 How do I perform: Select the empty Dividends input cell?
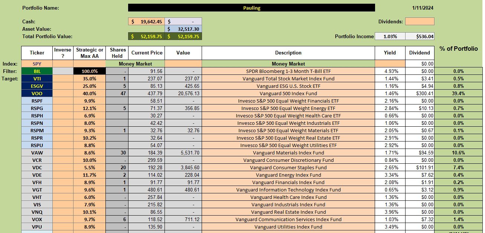[x=420, y=21]
